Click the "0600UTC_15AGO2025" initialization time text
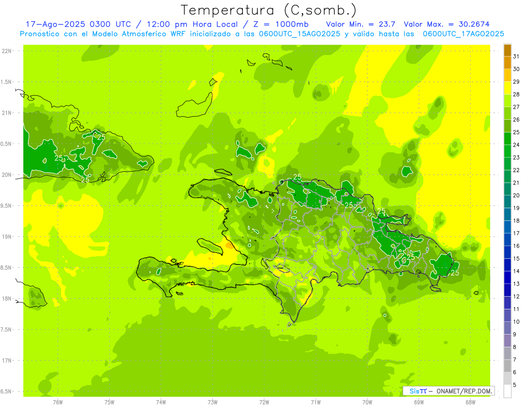 [x=300, y=34]
